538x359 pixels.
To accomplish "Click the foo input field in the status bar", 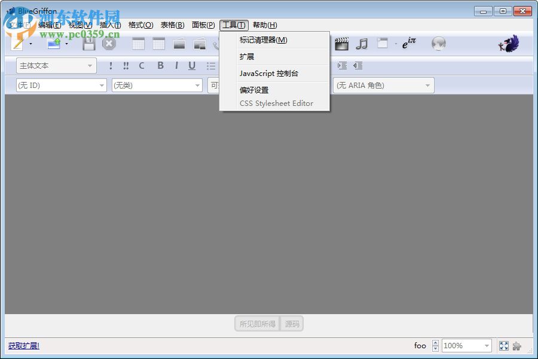I will pos(420,345).
